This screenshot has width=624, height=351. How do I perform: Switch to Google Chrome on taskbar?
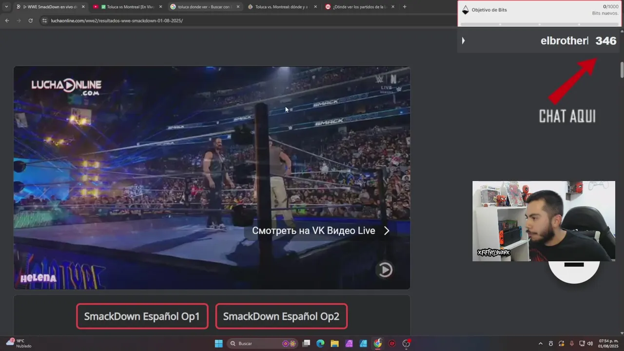point(377,344)
